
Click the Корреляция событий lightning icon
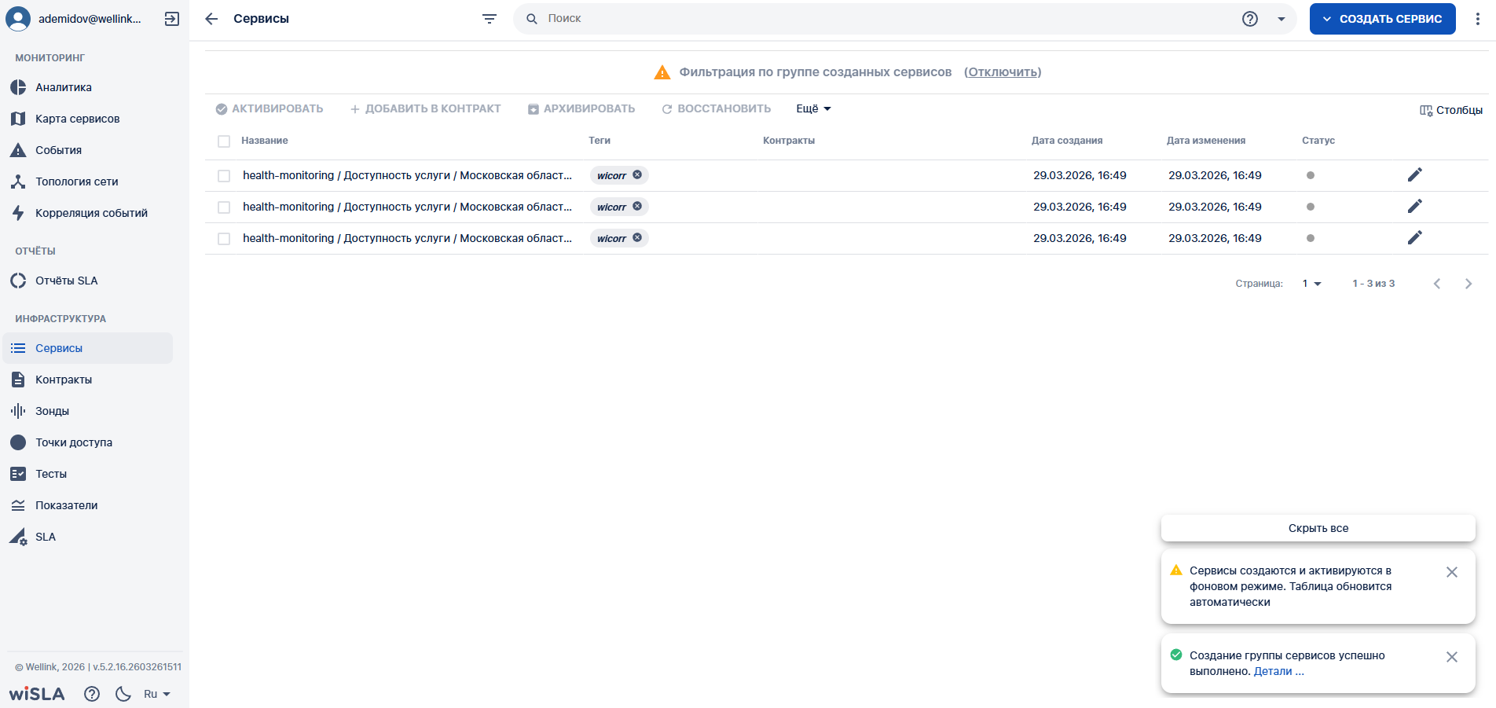point(18,213)
